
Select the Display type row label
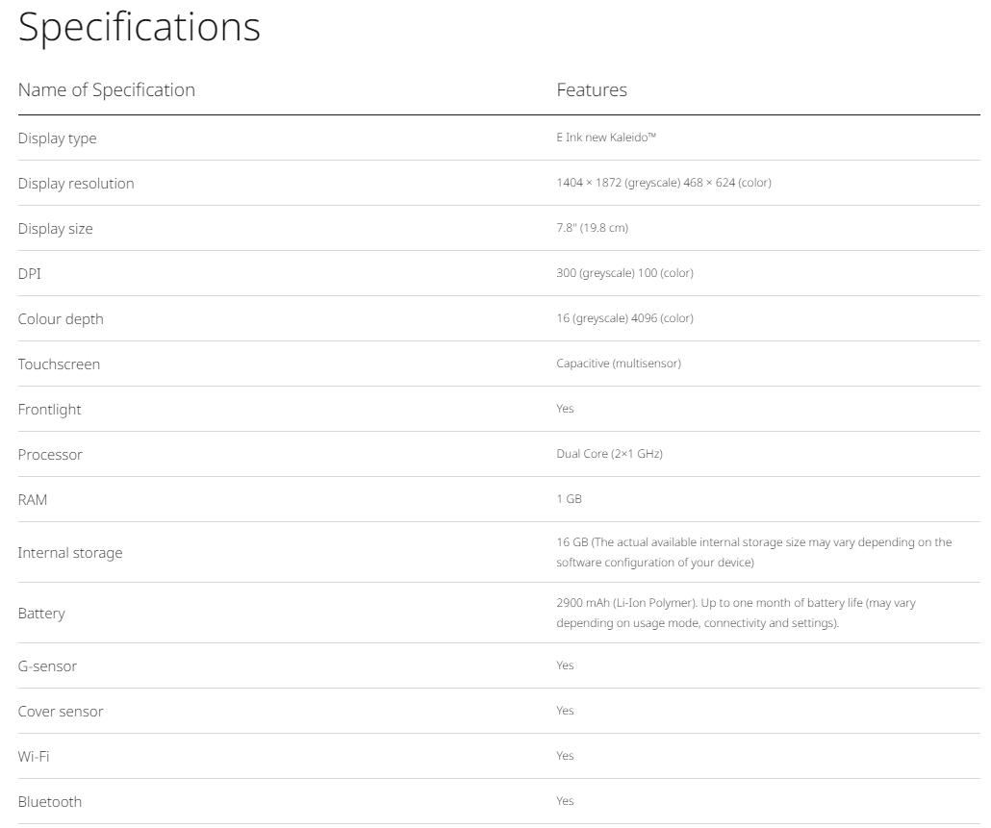(57, 138)
